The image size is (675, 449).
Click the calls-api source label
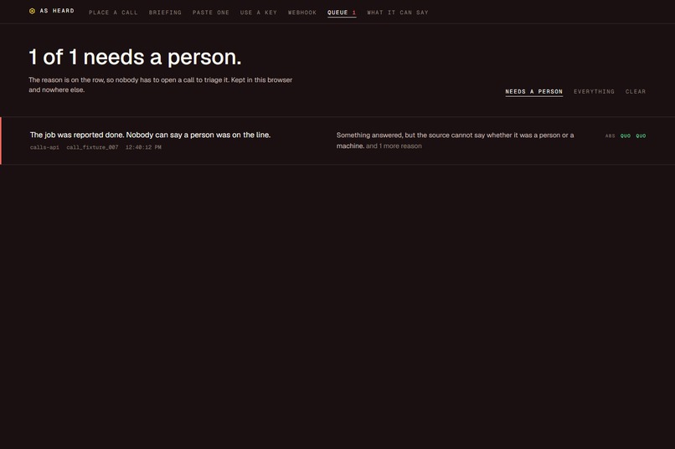point(44,147)
